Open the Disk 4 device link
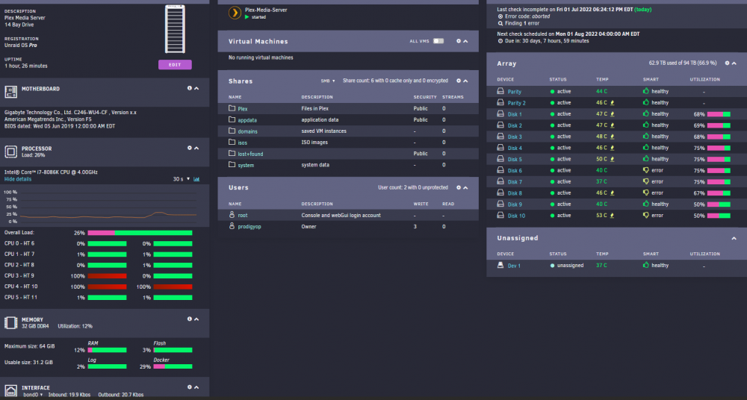 (515, 148)
